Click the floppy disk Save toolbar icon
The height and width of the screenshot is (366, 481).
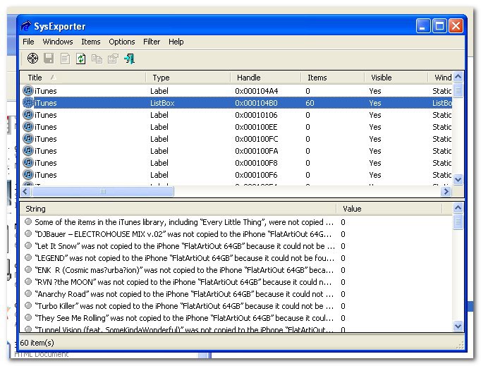click(x=49, y=58)
